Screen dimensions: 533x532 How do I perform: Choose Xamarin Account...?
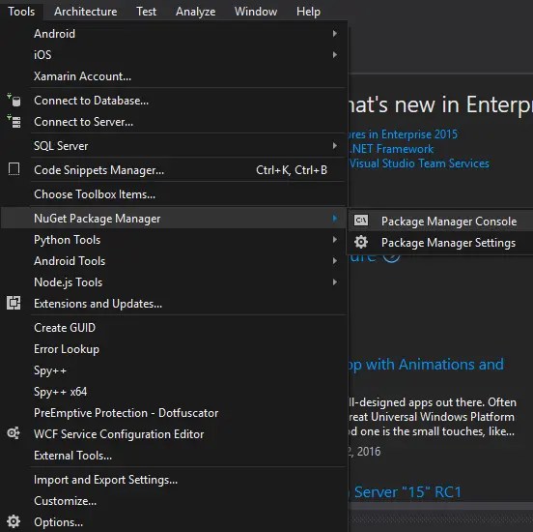click(174, 76)
